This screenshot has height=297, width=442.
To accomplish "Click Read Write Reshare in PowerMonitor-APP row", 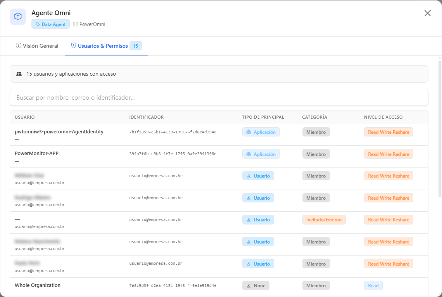I will coord(388,154).
